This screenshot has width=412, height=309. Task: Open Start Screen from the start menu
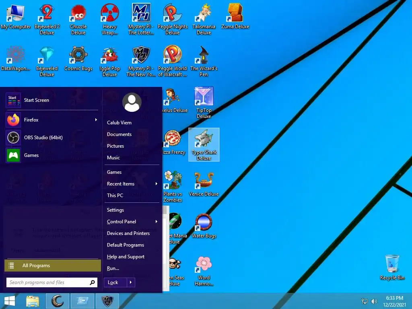pyautogui.click(x=52, y=100)
